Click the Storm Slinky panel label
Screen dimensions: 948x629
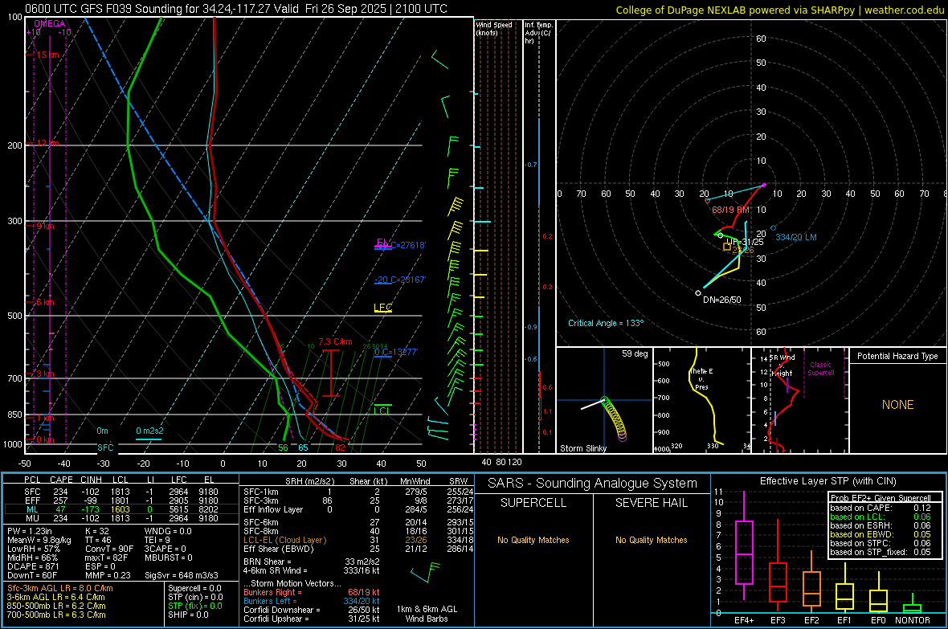click(x=582, y=448)
